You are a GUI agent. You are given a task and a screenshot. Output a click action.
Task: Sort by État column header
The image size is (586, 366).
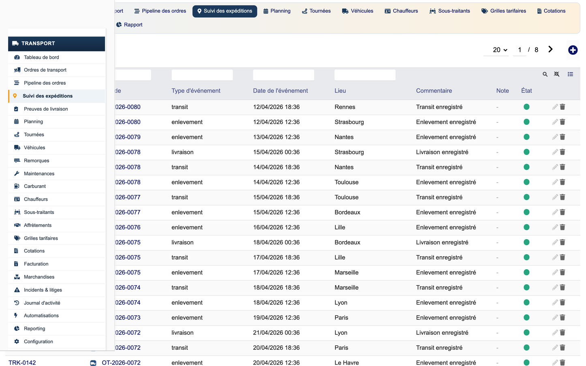pyautogui.click(x=526, y=91)
